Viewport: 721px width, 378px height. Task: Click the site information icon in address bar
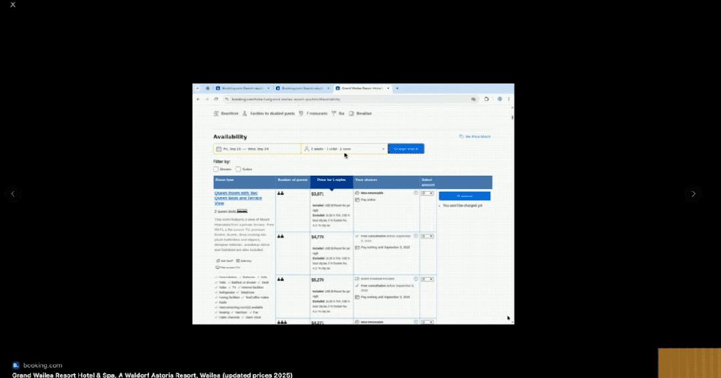[227, 100]
